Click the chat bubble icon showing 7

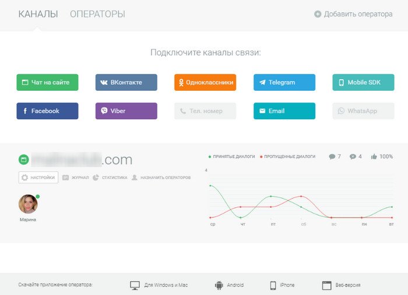332,157
